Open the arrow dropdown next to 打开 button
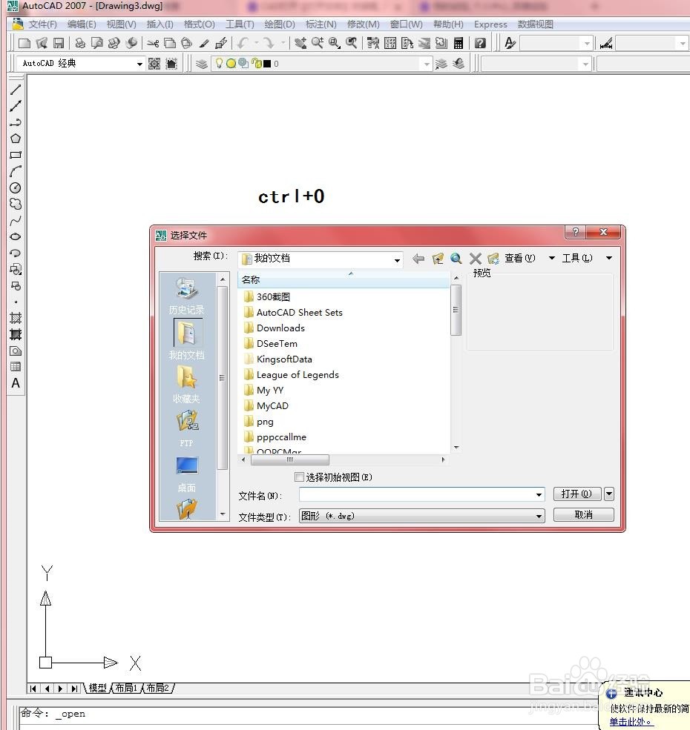Image resolution: width=690 pixels, height=730 pixels. pos(609,494)
